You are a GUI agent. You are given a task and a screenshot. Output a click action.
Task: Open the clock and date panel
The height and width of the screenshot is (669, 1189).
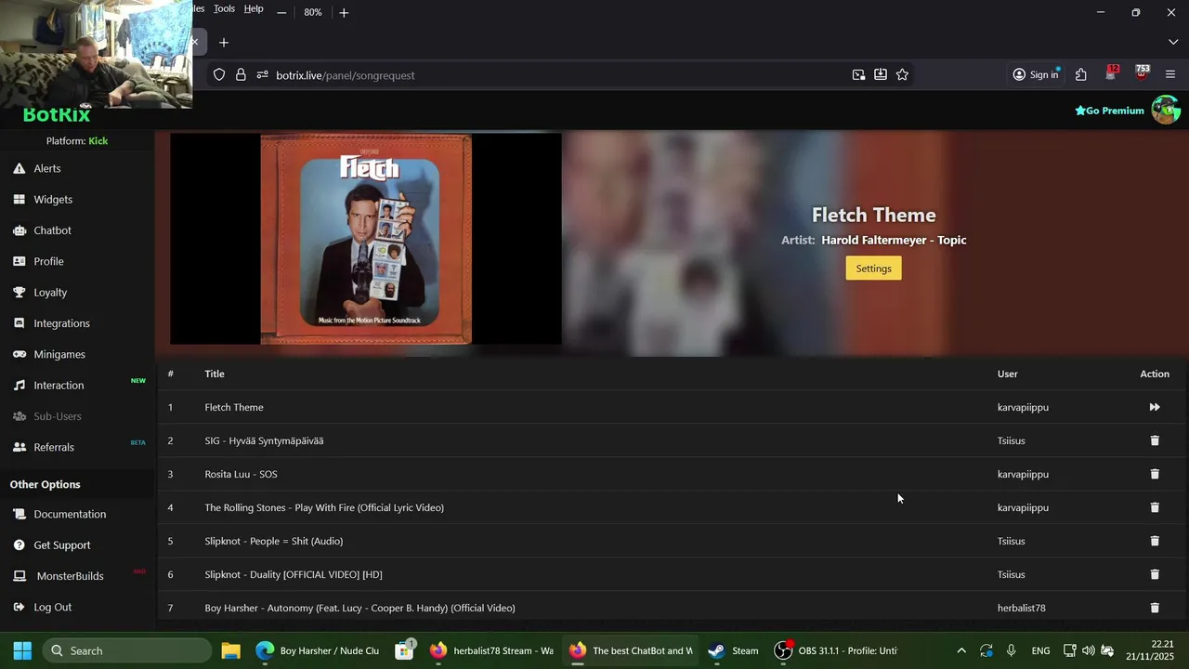click(x=1150, y=650)
